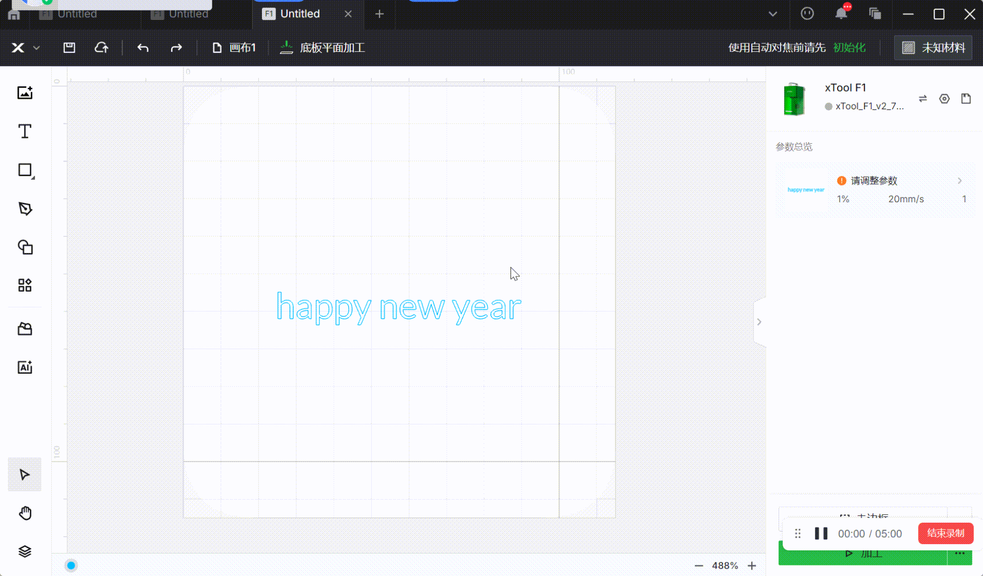Open the device settings icon
The height and width of the screenshot is (576, 983).
point(944,99)
